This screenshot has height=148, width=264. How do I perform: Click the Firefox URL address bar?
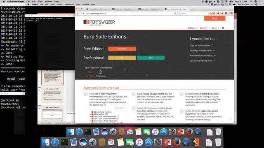pos(129,14)
